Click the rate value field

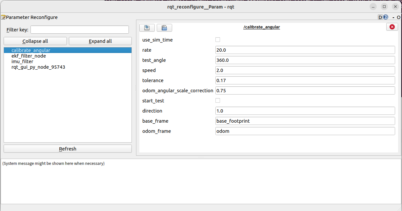pyautogui.click(x=305, y=50)
